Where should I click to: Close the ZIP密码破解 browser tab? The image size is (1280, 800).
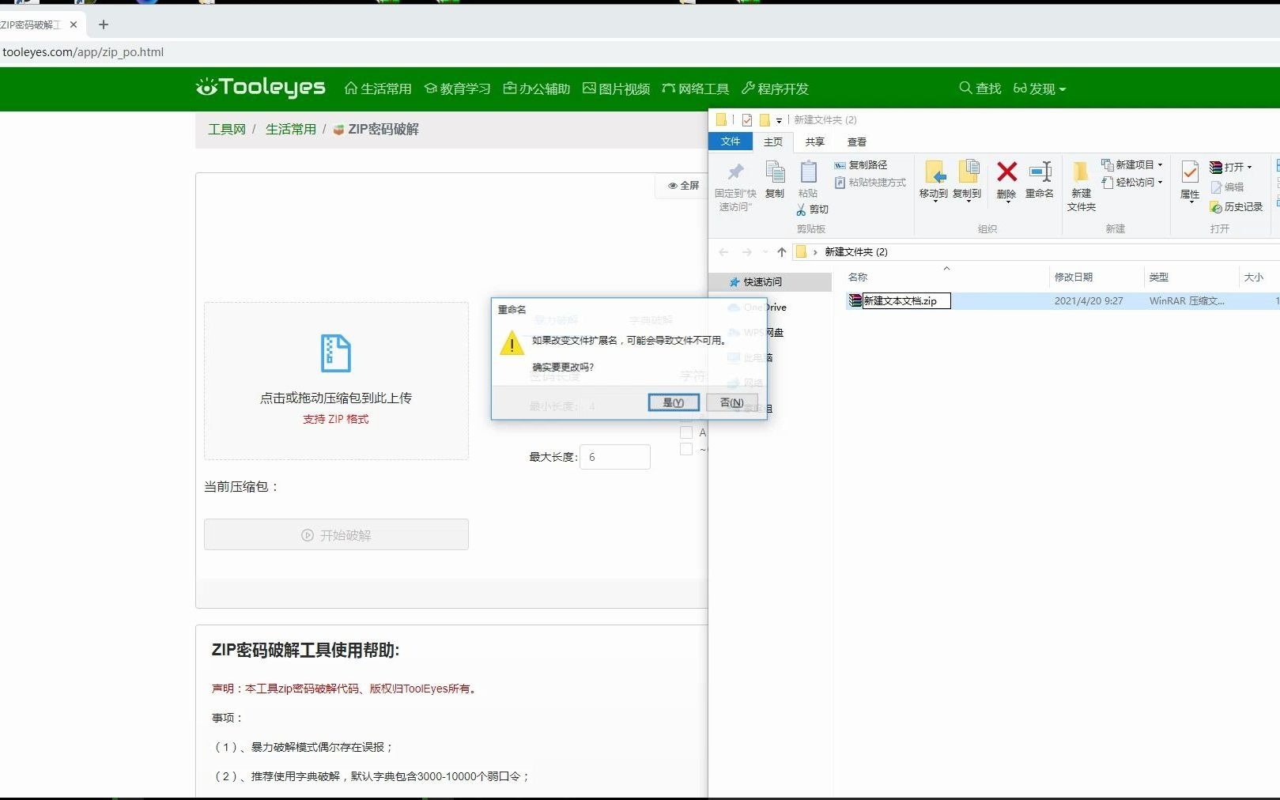74,25
